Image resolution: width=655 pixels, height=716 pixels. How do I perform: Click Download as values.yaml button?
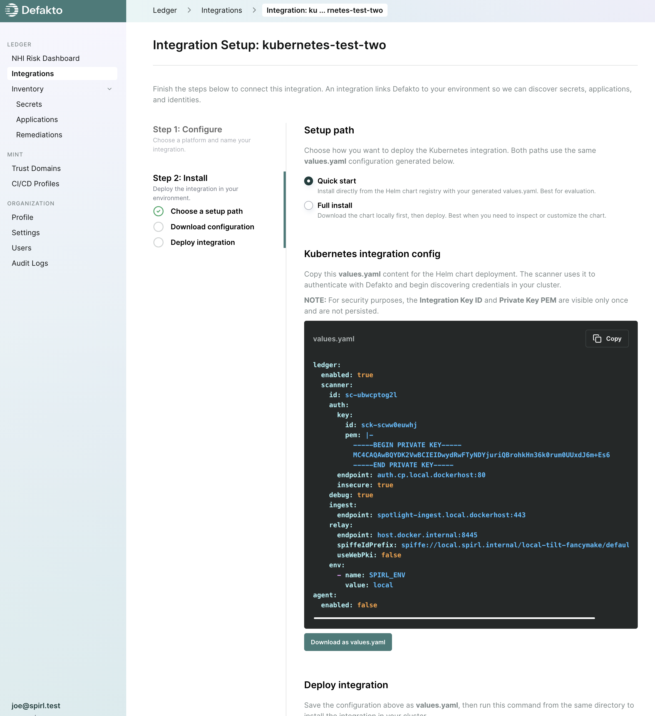coord(348,642)
